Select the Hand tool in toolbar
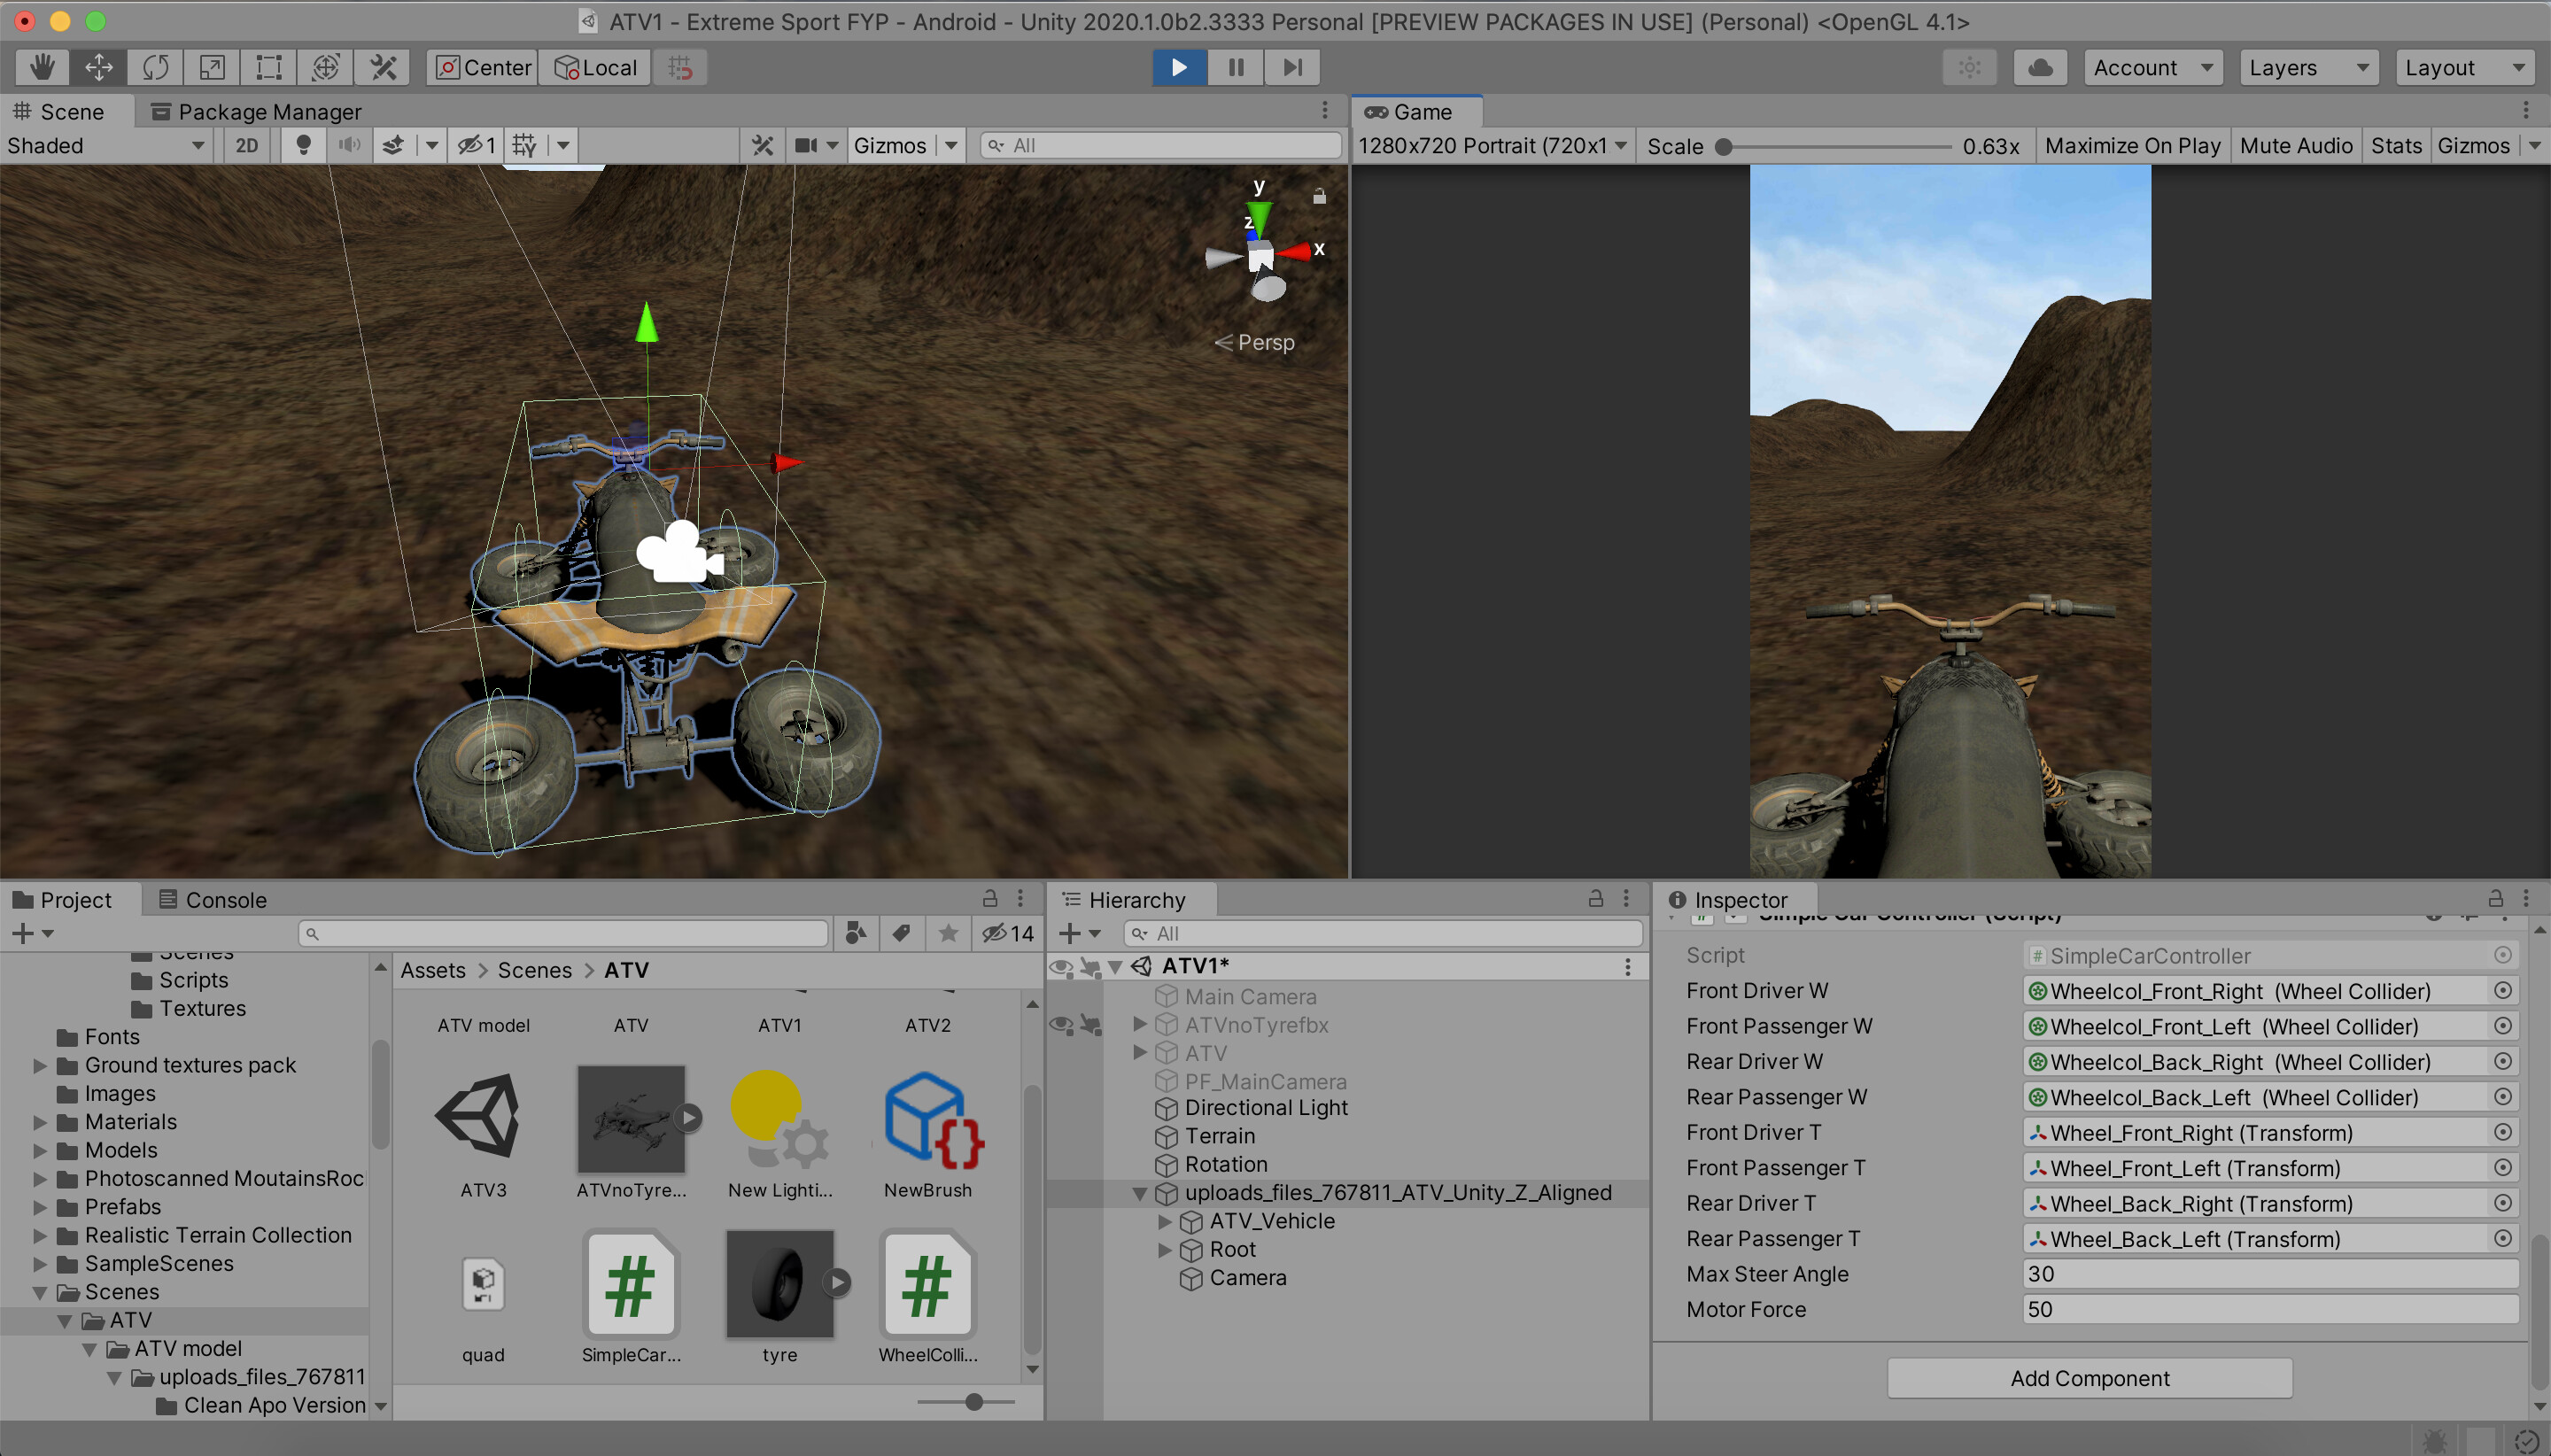The width and height of the screenshot is (2551, 1456). click(x=41, y=67)
